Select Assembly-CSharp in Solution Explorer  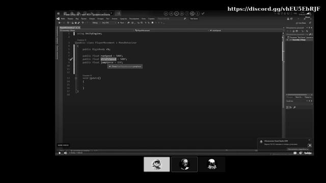tap(298, 40)
